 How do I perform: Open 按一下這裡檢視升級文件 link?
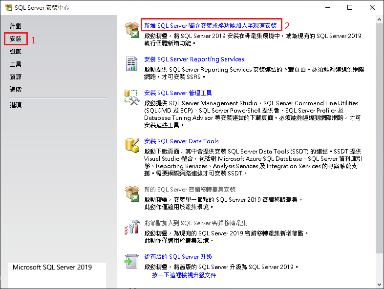(x=184, y=275)
